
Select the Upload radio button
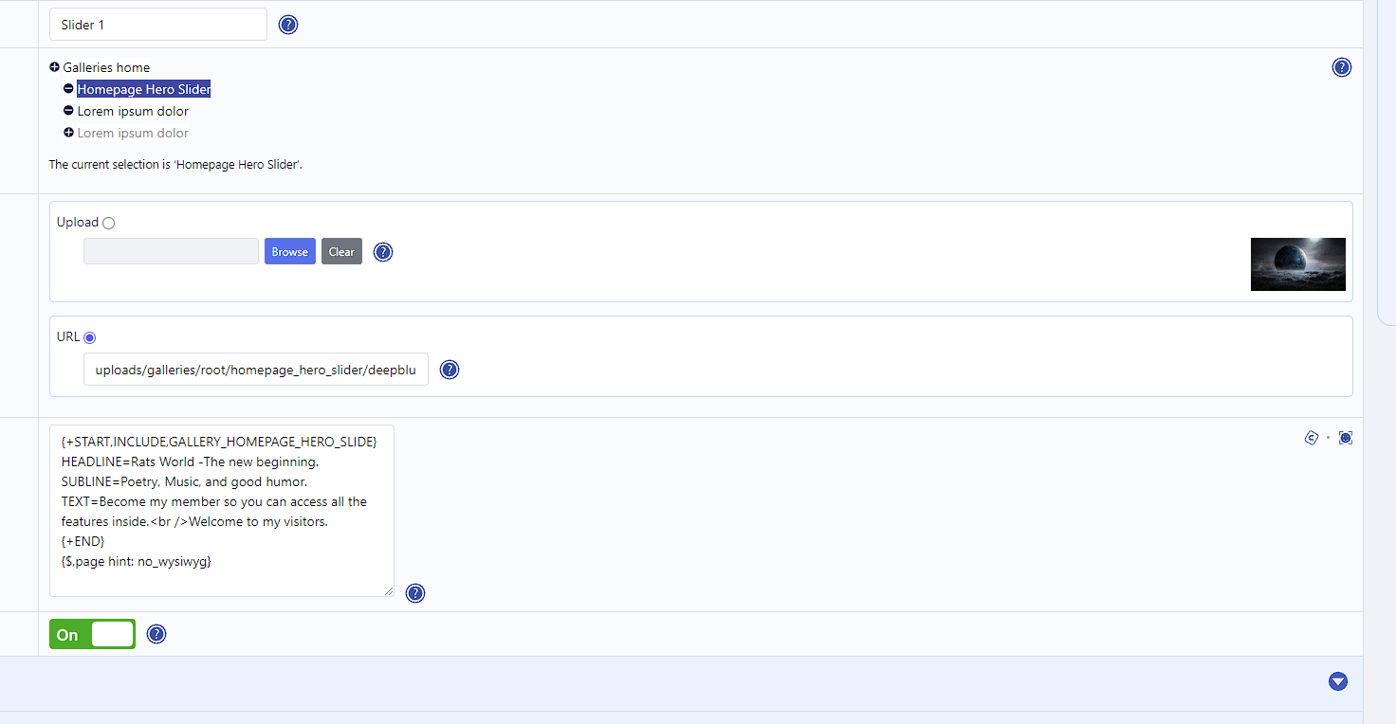point(108,223)
